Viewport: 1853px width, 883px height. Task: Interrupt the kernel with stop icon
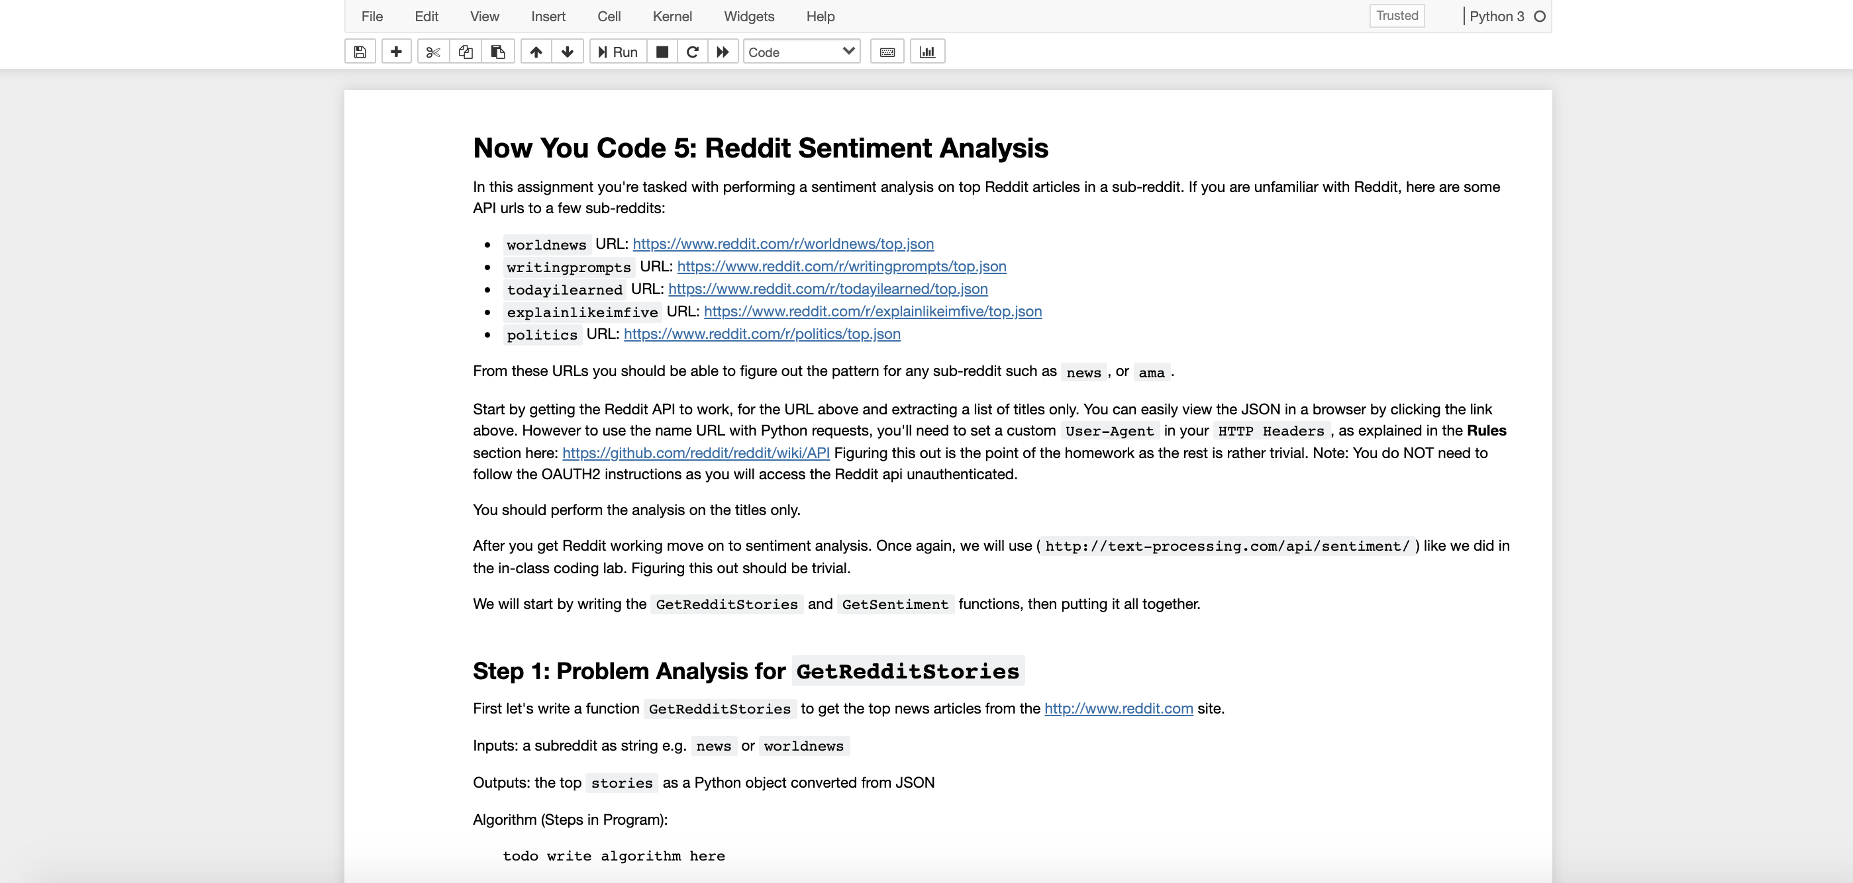pyautogui.click(x=662, y=52)
